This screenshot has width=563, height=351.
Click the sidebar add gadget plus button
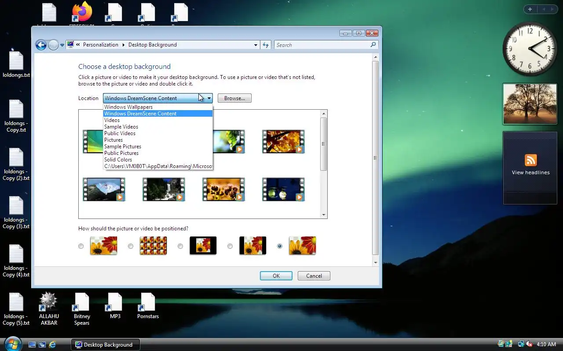(530, 9)
